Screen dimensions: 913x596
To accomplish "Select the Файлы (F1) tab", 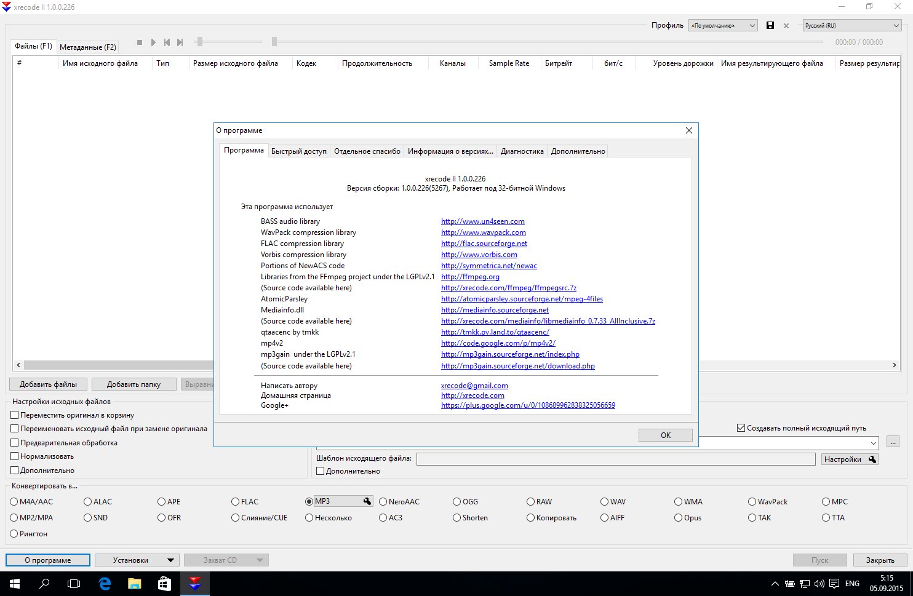I will [x=34, y=46].
